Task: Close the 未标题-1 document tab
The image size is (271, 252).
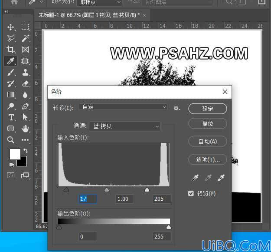Action: click(x=144, y=15)
